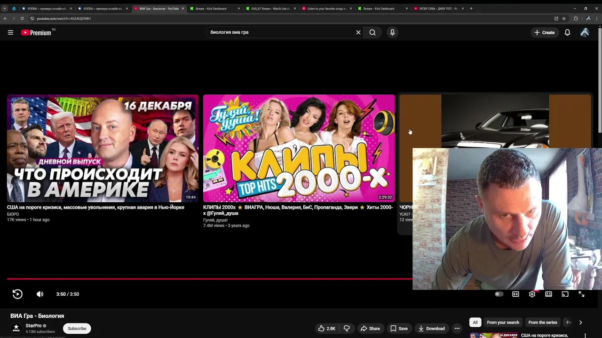Screen dimensions: 602x338
Task: Open player settings gear
Action: 532,294
